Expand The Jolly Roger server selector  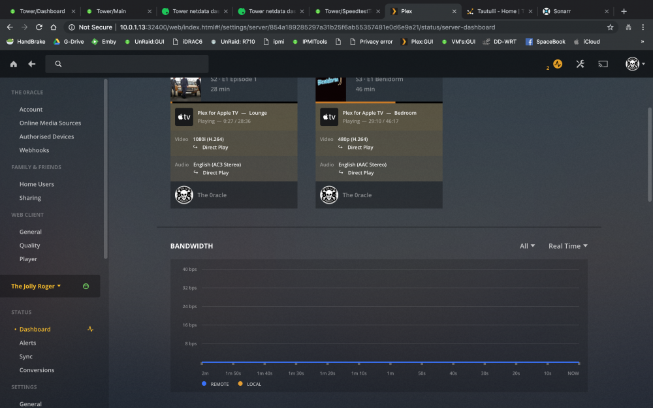click(x=36, y=287)
